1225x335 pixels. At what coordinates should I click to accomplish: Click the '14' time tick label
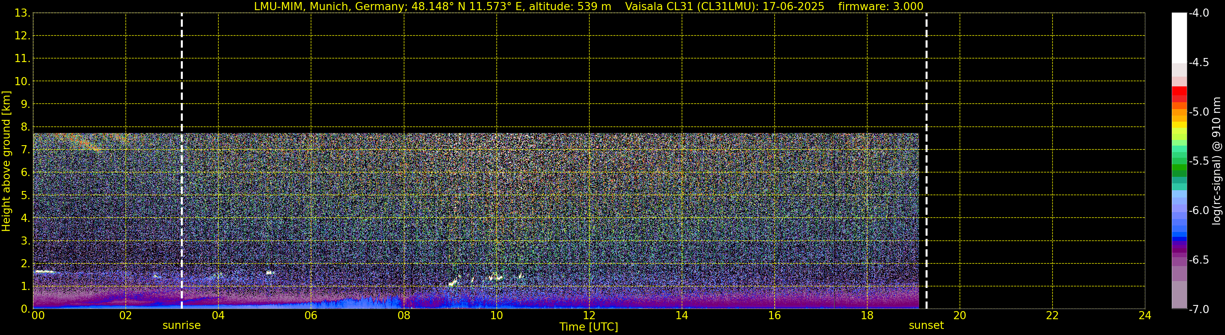pos(682,316)
